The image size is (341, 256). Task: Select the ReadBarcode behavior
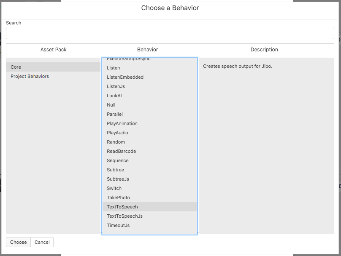tap(121, 151)
